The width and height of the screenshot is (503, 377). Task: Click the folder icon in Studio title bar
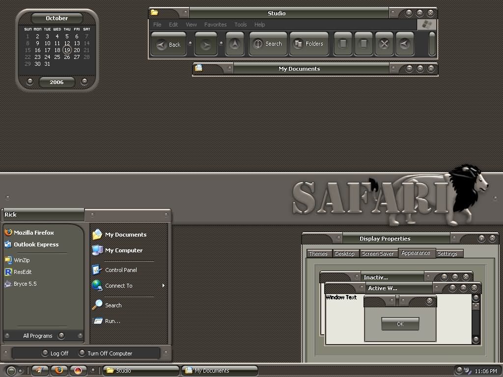click(x=154, y=13)
